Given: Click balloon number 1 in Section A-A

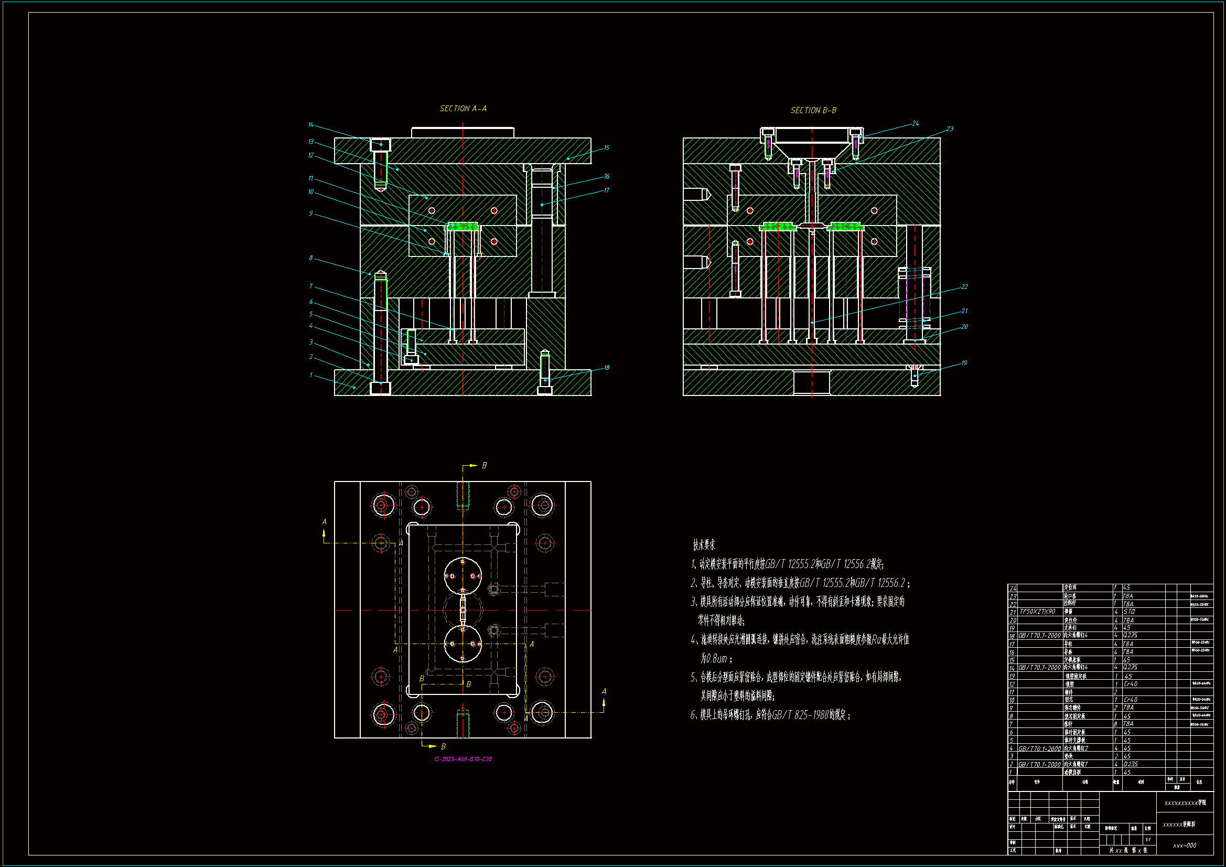Looking at the screenshot, I should pyautogui.click(x=311, y=375).
